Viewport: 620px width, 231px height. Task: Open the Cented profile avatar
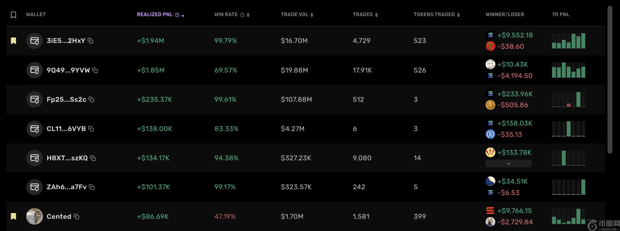(34, 216)
